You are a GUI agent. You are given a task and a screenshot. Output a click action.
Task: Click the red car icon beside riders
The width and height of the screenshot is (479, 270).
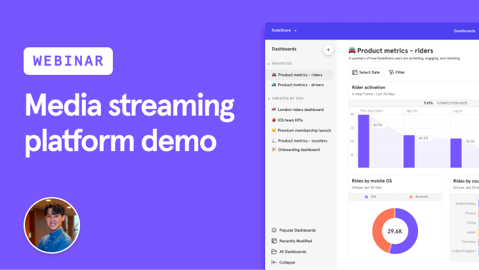point(274,75)
